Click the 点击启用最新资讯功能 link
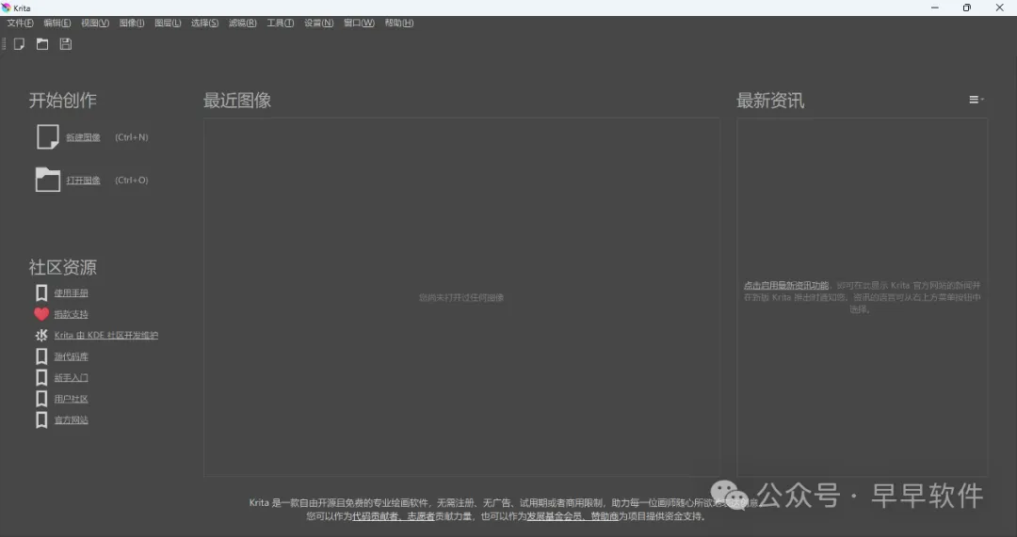The width and height of the screenshot is (1017, 537). pos(786,285)
